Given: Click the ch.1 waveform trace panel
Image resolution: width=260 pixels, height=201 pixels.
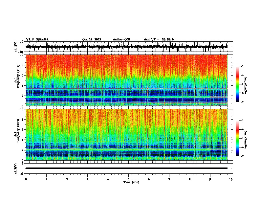Looking at the screenshot, I should pyautogui.click(x=128, y=47).
